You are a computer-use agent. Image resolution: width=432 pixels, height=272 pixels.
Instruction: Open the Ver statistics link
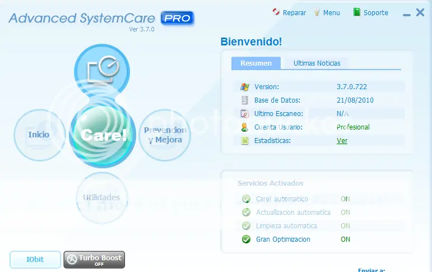click(x=342, y=141)
